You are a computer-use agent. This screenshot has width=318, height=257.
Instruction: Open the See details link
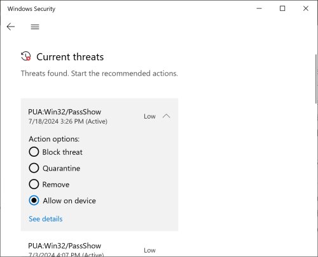[x=46, y=219]
